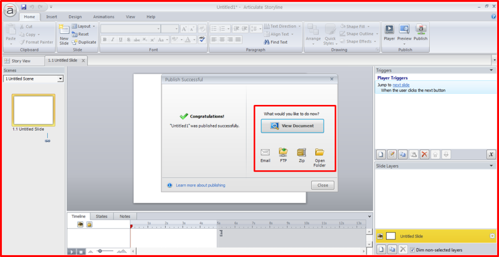Click the Open Folder icon

pyautogui.click(x=320, y=153)
